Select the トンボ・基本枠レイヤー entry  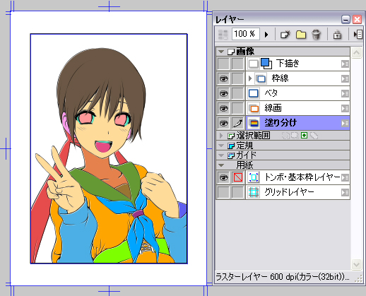click(x=297, y=177)
